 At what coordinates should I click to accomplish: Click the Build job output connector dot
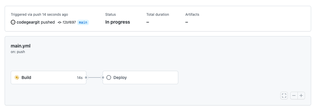(86, 77)
